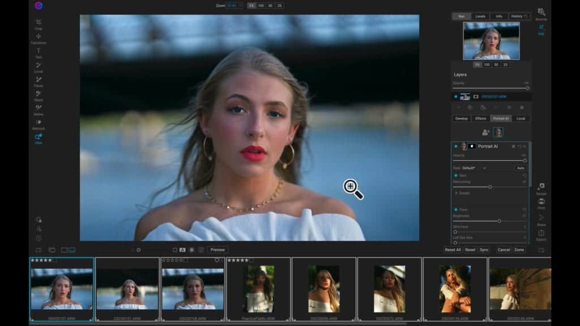Toggle Skin section enable dot
The height and width of the screenshot is (326, 580).
456,175
